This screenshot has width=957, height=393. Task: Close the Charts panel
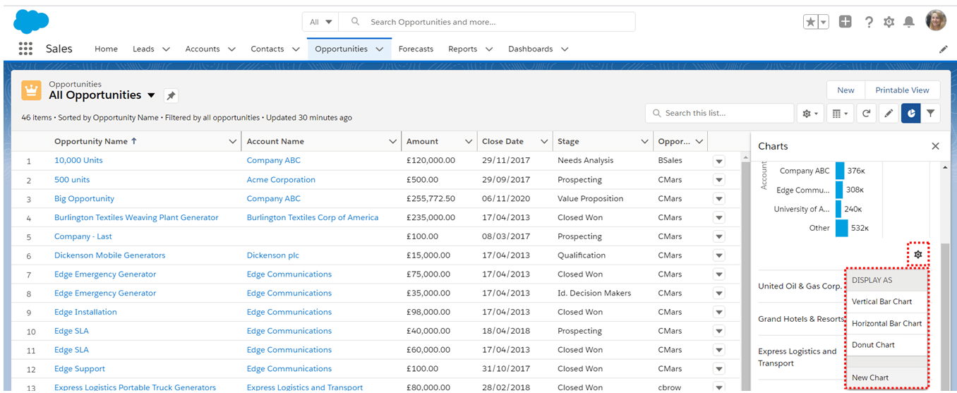click(935, 146)
